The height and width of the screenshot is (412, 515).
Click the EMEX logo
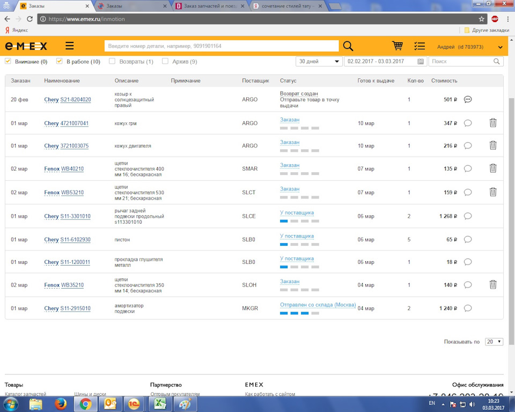pyautogui.click(x=26, y=46)
